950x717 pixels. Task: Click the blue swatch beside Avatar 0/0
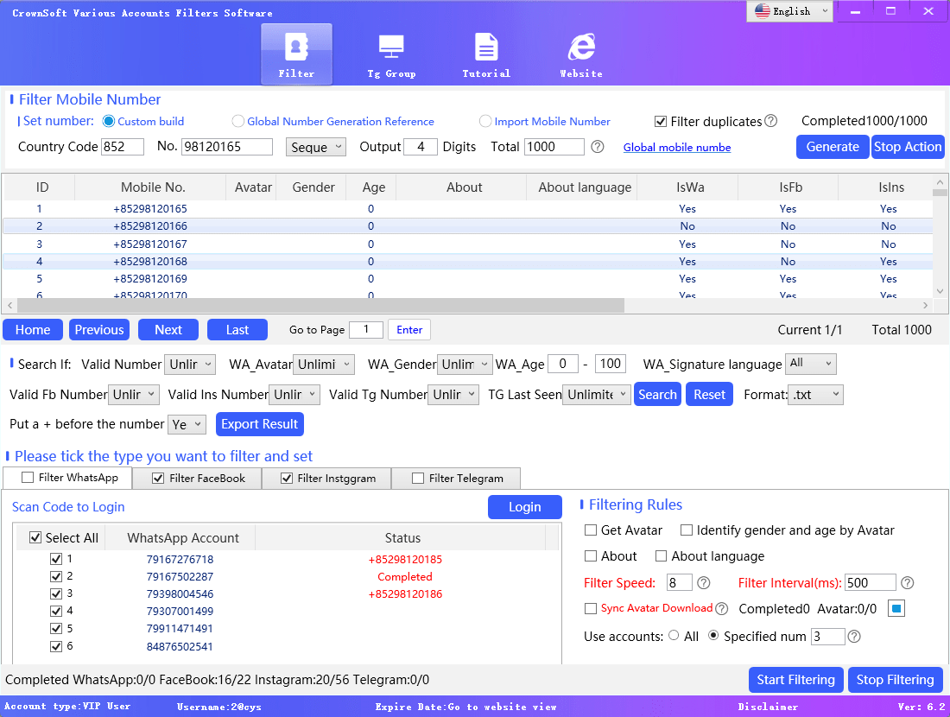[x=896, y=608]
